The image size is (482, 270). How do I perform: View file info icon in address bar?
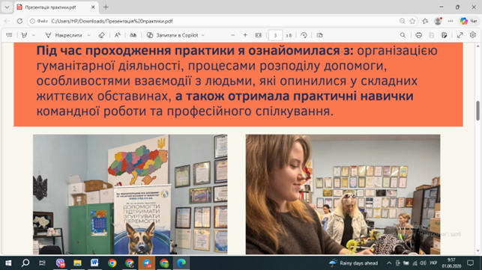[32, 21]
